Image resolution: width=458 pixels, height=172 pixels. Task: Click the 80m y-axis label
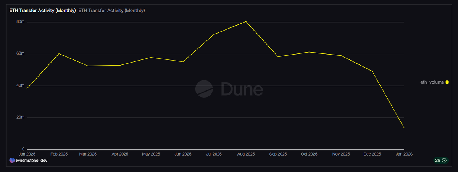21,22
